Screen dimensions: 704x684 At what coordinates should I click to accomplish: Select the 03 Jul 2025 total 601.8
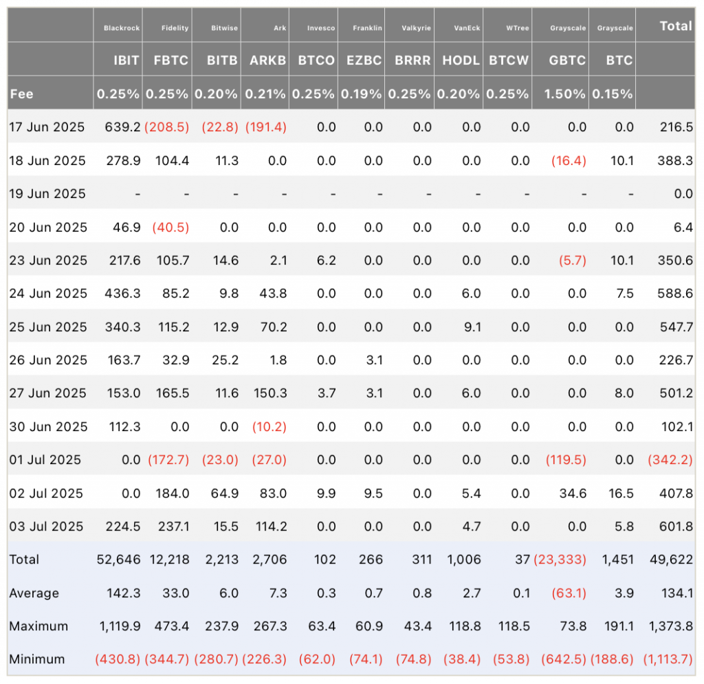pos(676,526)
